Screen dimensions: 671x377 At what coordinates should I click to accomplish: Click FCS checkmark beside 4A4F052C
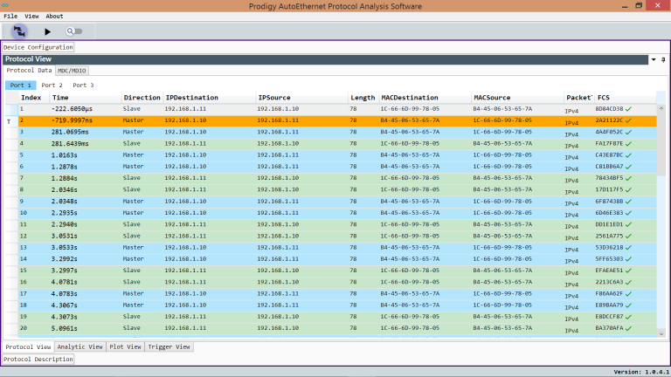629,133
